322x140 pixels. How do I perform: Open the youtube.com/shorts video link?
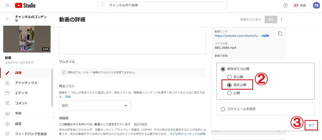tap(242, 36)
